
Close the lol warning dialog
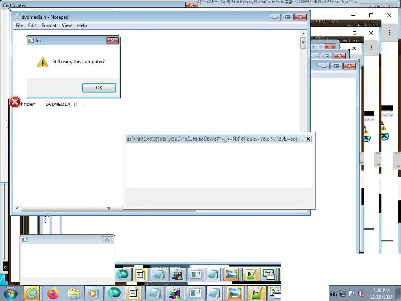coord(112,40)
